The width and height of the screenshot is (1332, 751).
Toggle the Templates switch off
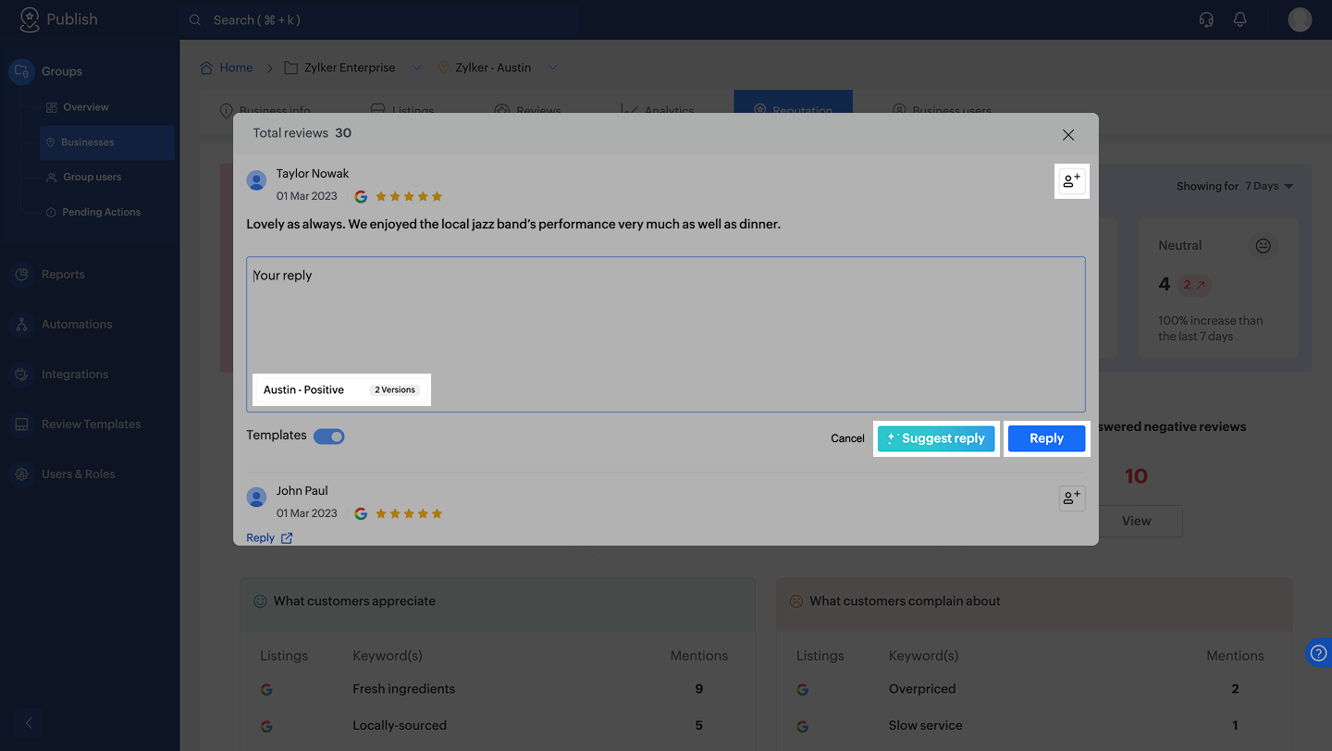[328, 437]
